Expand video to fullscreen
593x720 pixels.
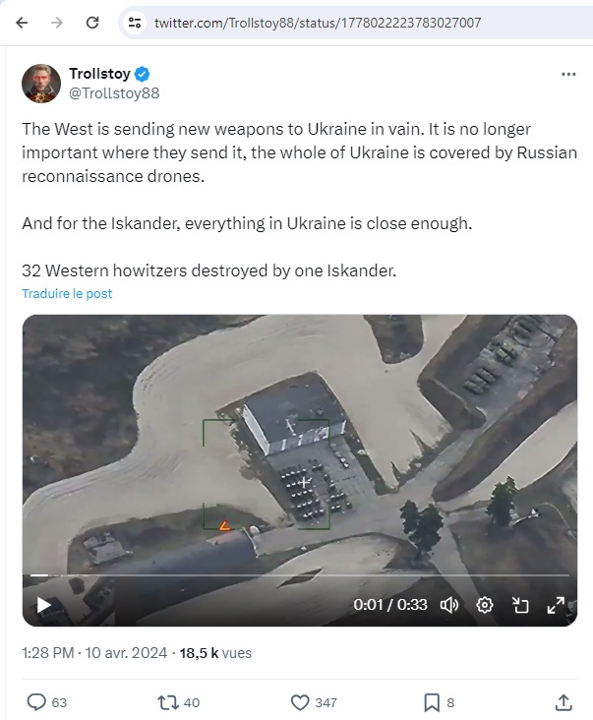click(x=556, y=605)
